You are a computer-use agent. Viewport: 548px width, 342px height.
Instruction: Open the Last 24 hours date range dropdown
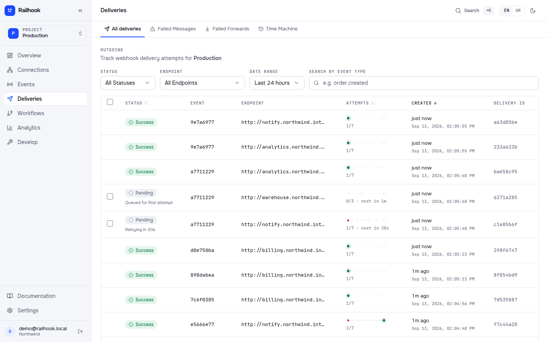277,83
